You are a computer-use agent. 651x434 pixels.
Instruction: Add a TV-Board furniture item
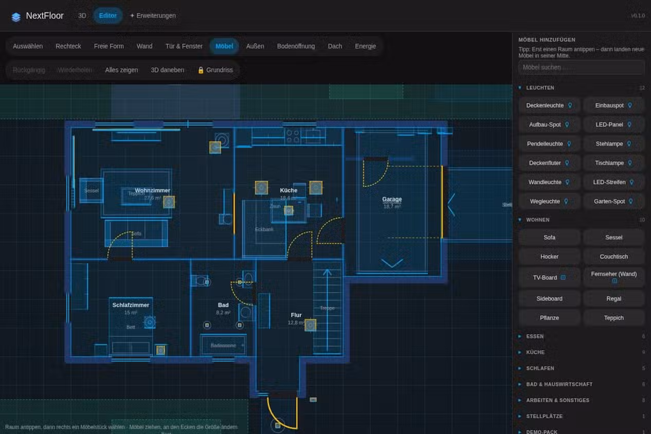pos(549,278)
